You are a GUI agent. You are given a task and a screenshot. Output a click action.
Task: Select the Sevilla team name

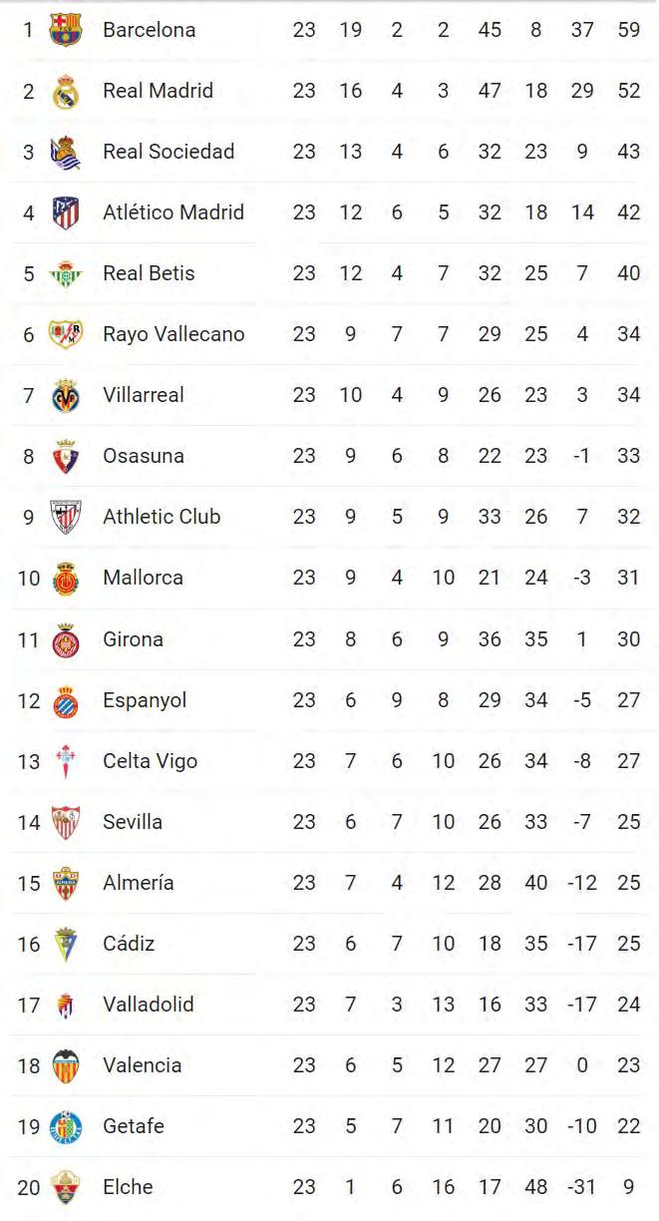click(133, 822)
